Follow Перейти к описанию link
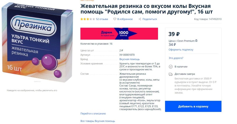Viewport: 237px width, 124px height. click(x=93, y=114)
